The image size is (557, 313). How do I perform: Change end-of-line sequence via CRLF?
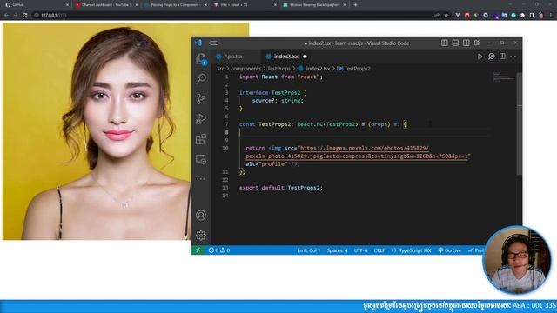click(x=379, y=250)
